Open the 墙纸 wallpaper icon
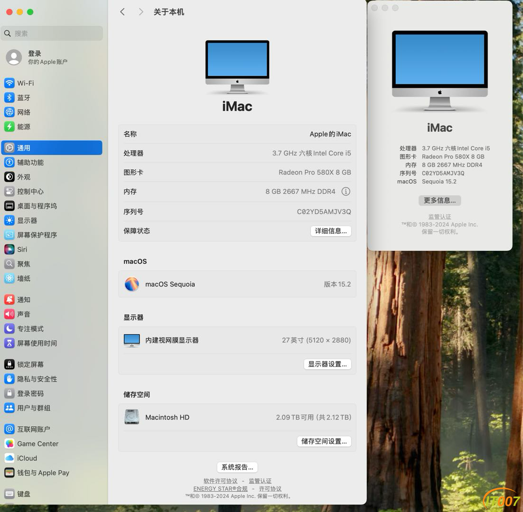 pos(9,278)
